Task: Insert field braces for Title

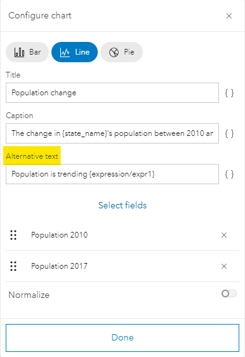Action: [x=229, y=93]
